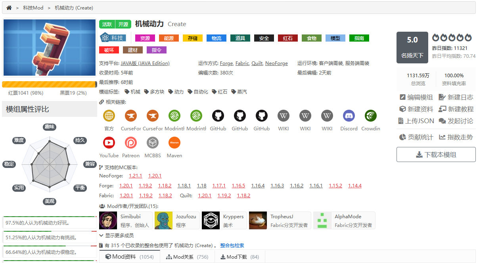Click the 整合包检索 modpack search link

(232, 246)
